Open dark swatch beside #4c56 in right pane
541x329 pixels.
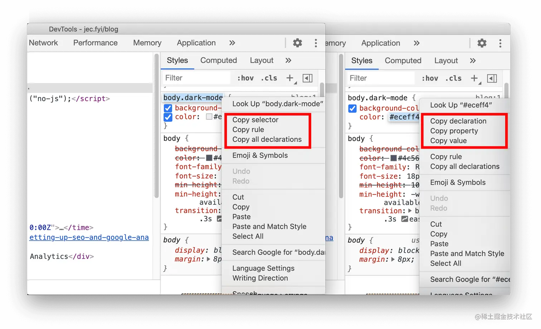(x=394, y=158)
